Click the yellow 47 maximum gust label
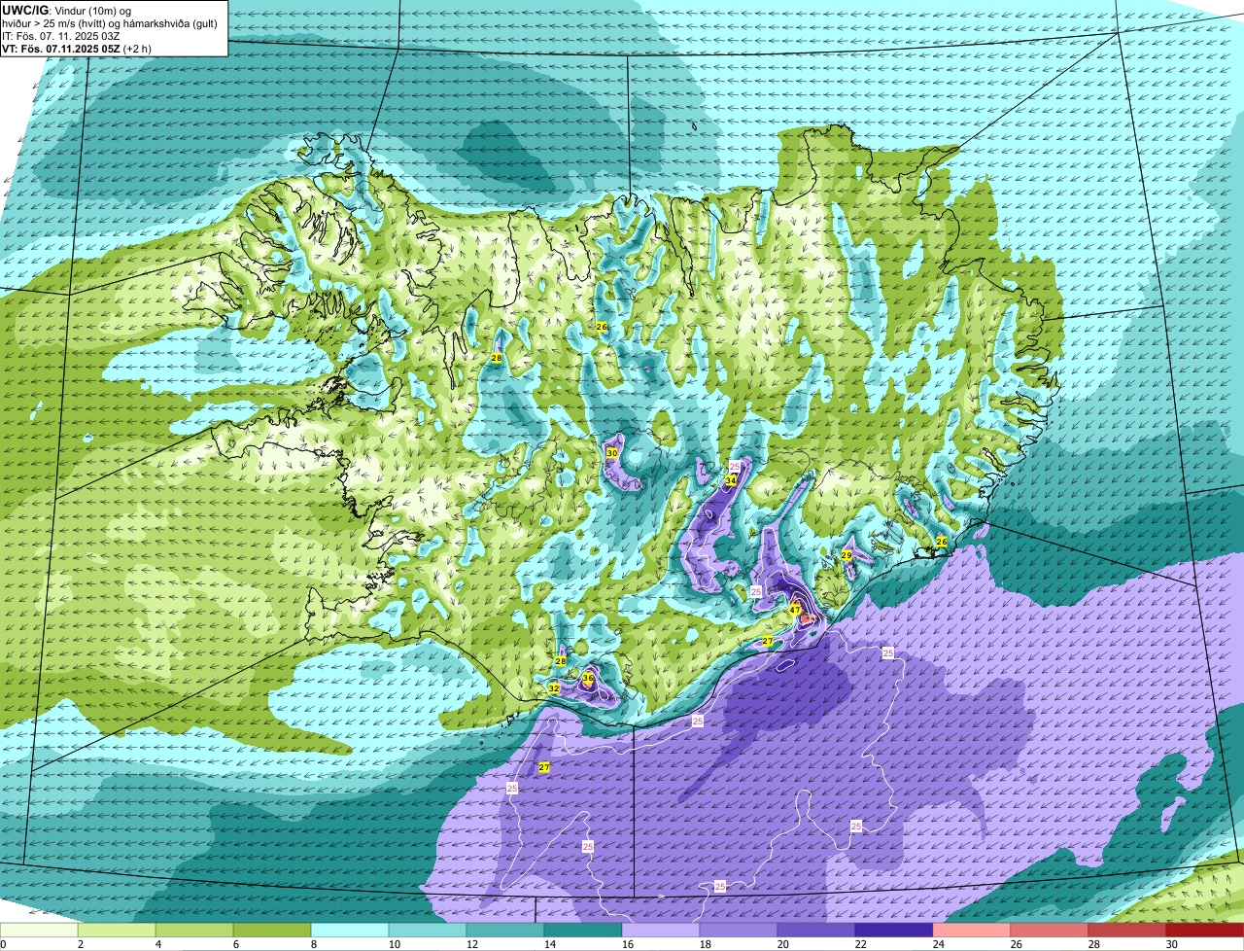This screenshot has width=1244, height=951. pyautogui.click(x=795, y=610)
